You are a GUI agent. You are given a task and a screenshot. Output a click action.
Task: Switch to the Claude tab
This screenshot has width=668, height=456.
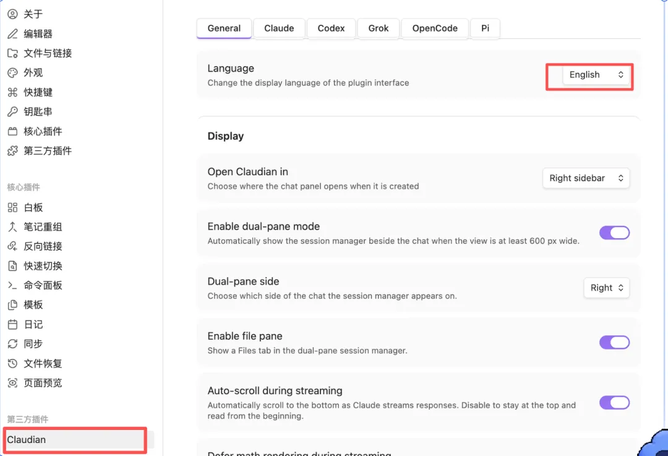279,28
